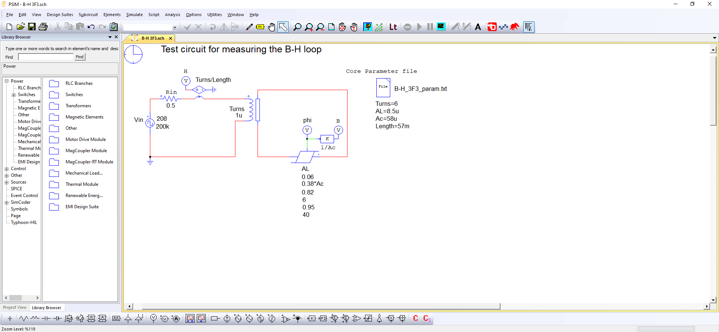Place a PI controller block
Image resolution: width=719 pixels, height=332 pixels.
[x=323, y=319]
